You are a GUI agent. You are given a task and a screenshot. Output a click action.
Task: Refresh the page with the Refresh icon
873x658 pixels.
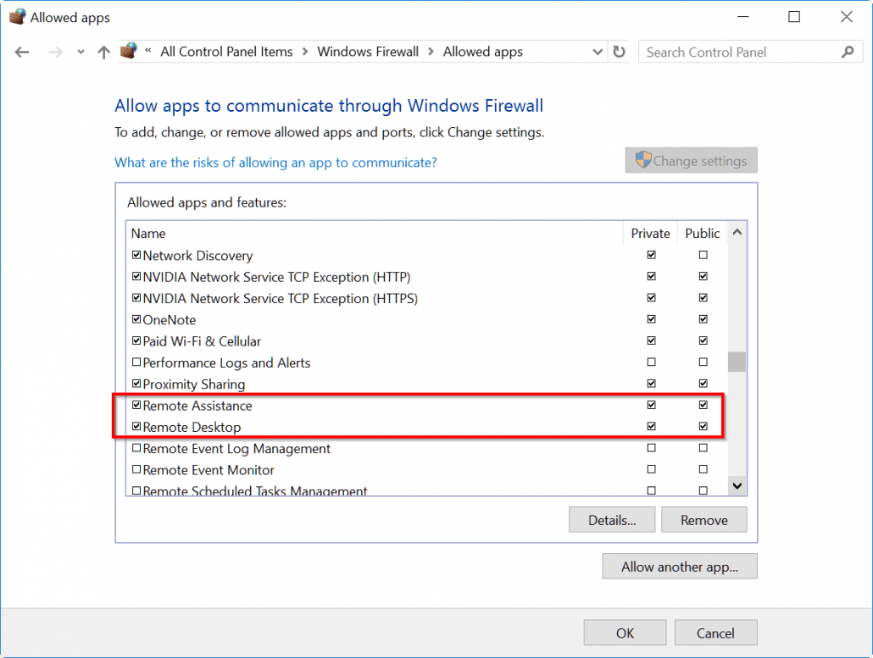point(619,52)
